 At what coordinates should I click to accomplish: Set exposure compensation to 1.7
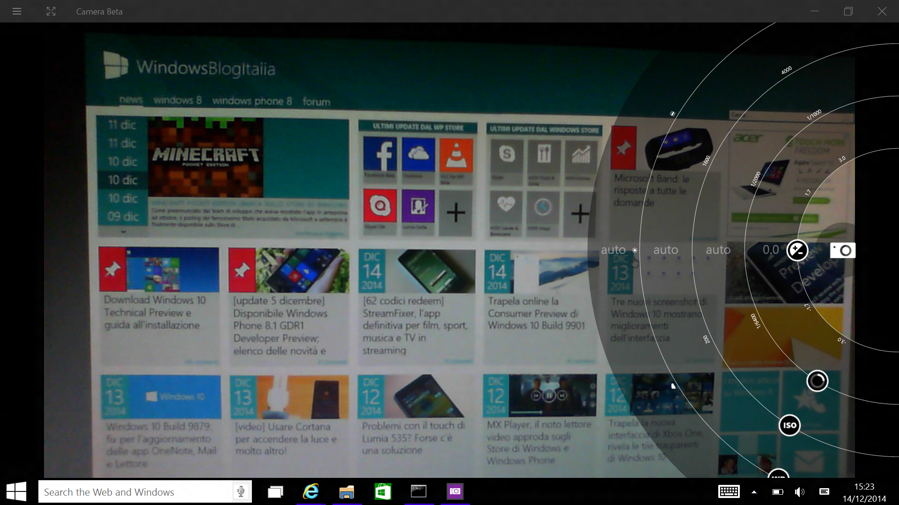808,193
